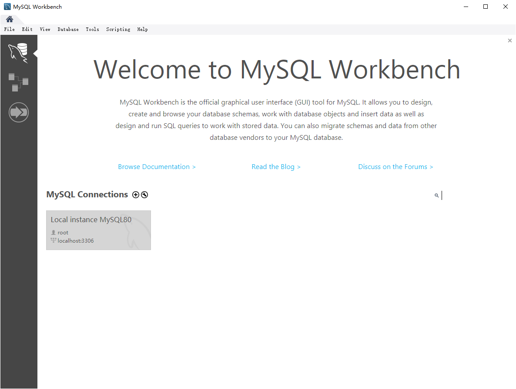The height and width of the screenshot is (389, 516).
Task: Click Browse Documentation link
Action: (x=157, y=167)
